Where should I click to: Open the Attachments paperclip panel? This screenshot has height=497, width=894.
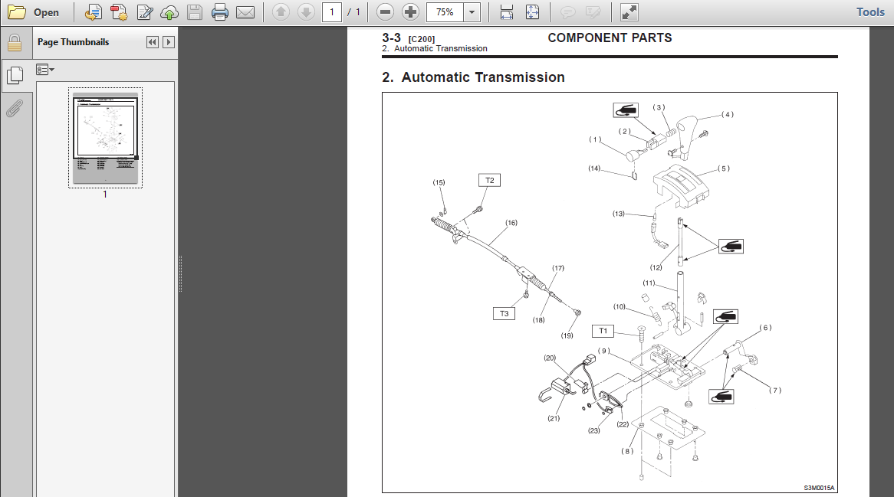tap(15, 108)
